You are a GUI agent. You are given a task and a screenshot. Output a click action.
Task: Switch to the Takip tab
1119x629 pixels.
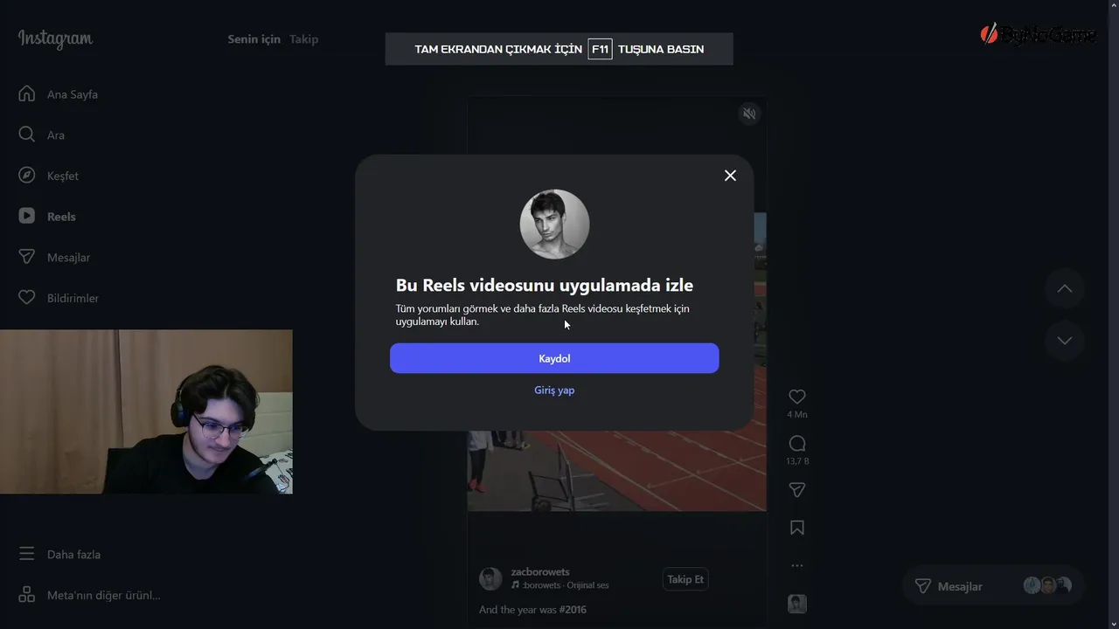(304, 39)
